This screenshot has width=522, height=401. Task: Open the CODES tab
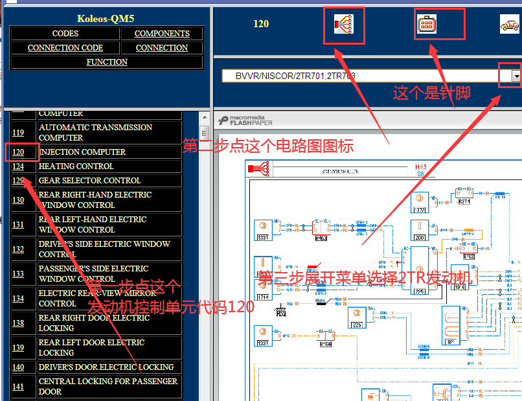(65, 34)
